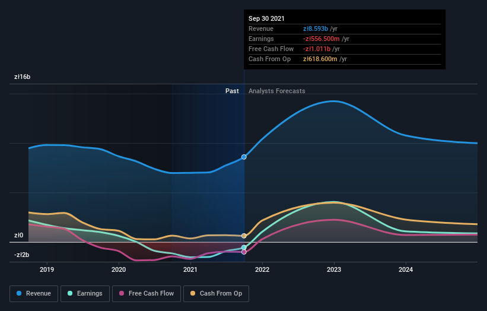
Task: Click the orange Cash From Op data point
Action: point(244,236)
